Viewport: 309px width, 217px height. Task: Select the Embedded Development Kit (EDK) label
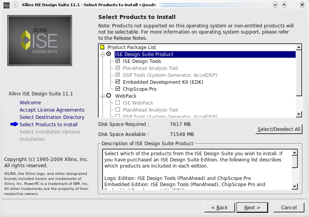(x=163, y=82)
